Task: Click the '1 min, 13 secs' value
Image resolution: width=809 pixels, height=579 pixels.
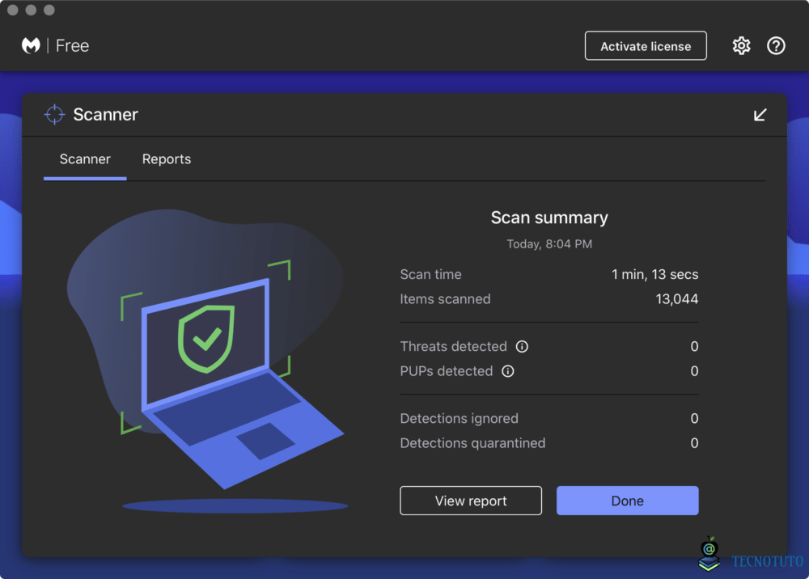Action: click(654, 274)
